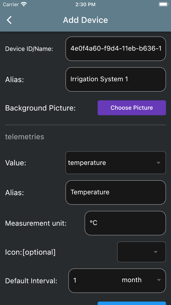Click the telemetries section label
Viewport: 171px width, 305px height.
tap(25, 137)
